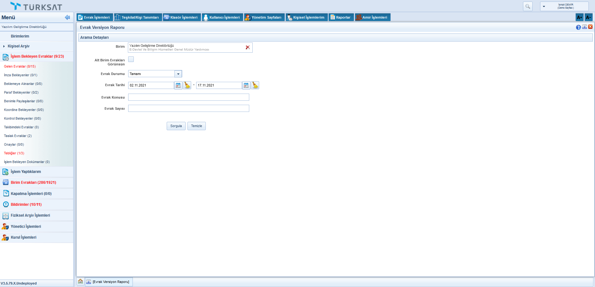This screenshot has width=595, height=287.
Task: Open calendar for start Evrak Tarihi
Action: pos(178,85)
